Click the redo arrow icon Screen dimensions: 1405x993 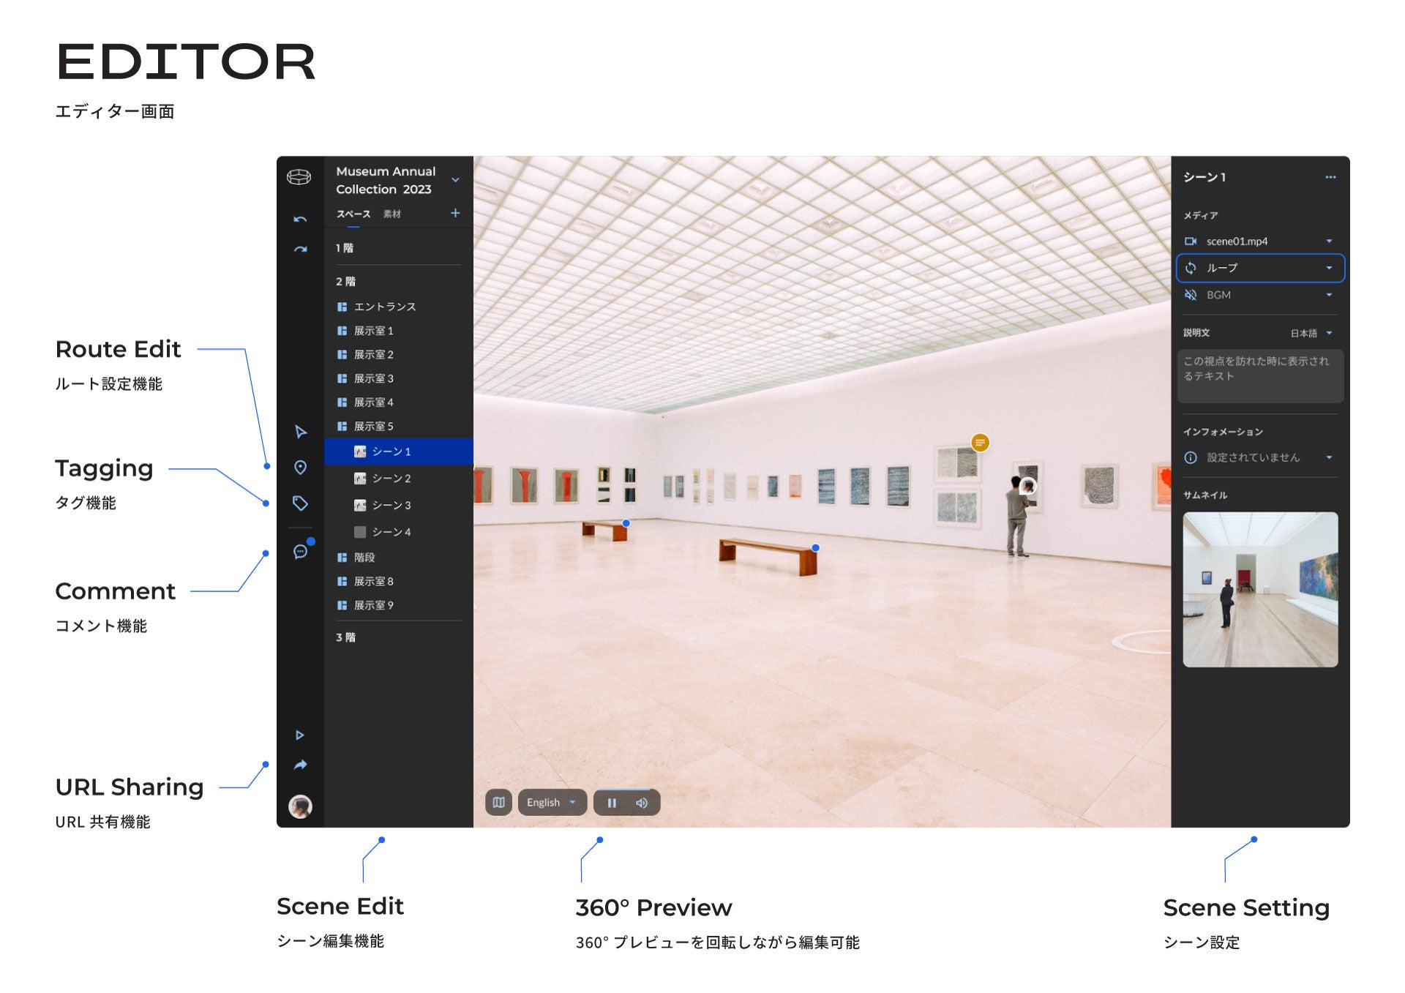[300, 250]
